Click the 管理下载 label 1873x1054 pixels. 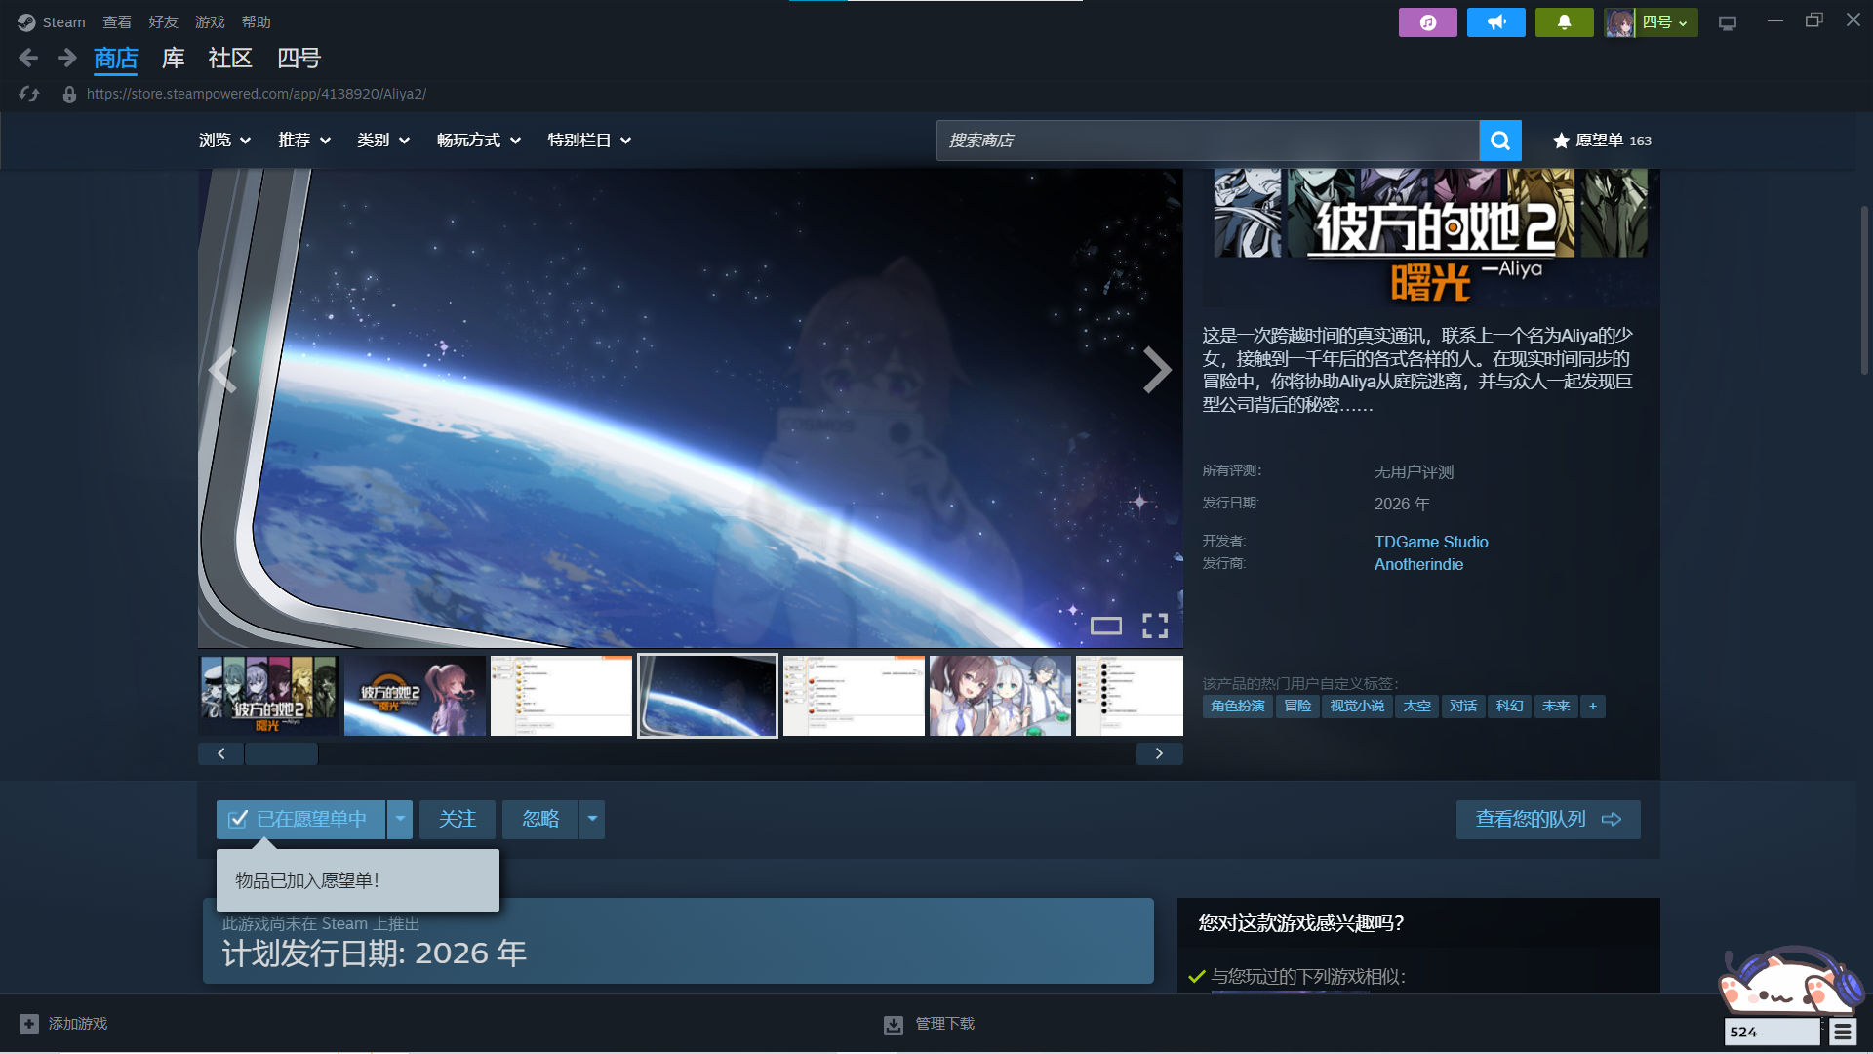point(944,1024)
